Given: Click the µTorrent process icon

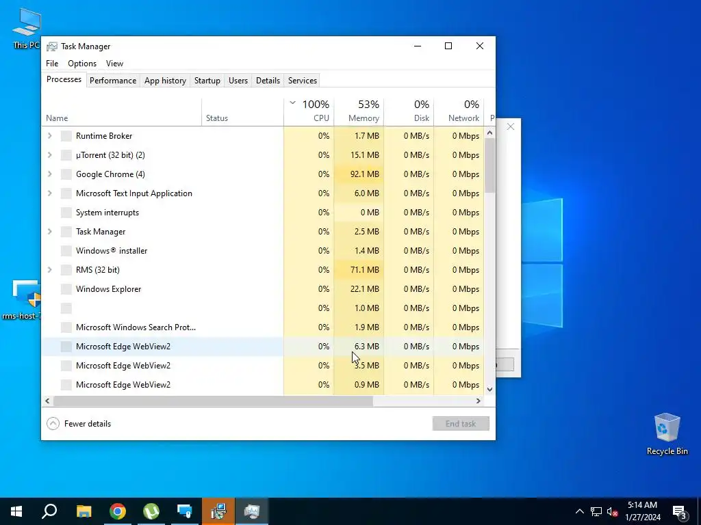Looking at the screenshot, I should (66, 155).
